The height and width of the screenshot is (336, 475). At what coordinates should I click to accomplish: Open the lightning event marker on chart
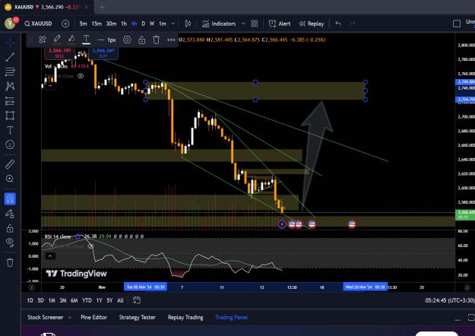click(x=282, y=224)
